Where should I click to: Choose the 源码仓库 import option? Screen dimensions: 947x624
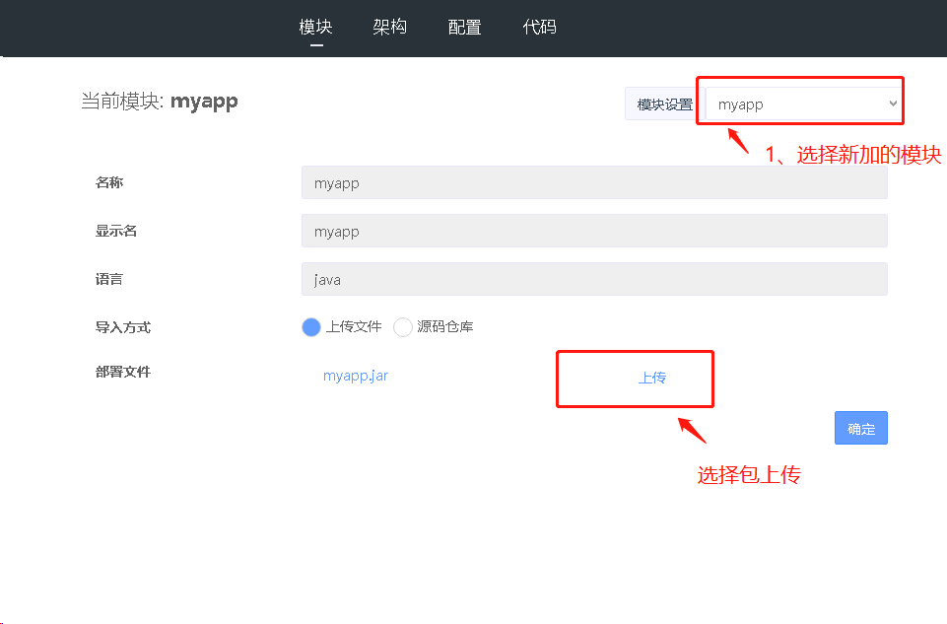pyautogui.click(x=403, y=327)
